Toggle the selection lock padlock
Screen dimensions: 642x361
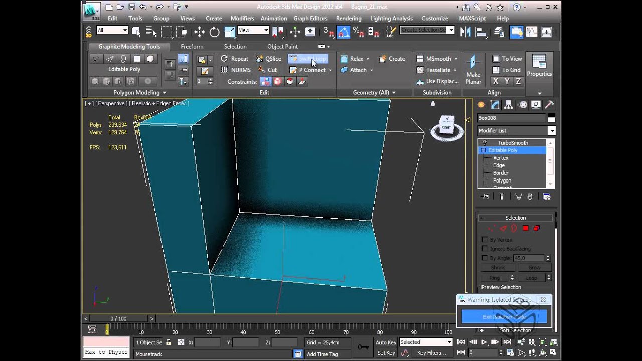click(x=168, y=342)
